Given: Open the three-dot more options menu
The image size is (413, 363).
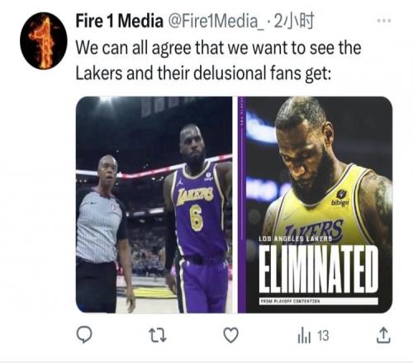Looking at the screenshot, I should (384, 21).
